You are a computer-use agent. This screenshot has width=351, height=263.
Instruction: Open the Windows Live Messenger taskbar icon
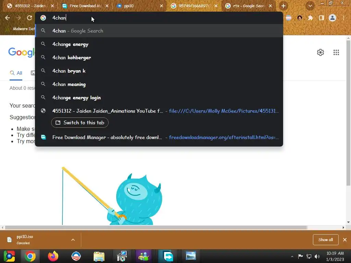(x=144, y=256)
